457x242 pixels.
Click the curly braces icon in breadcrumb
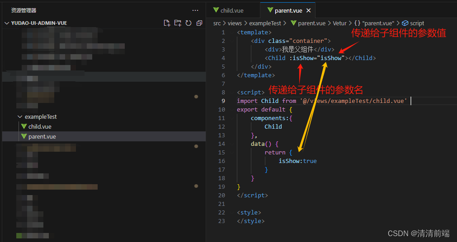click(x=357, y=23)
